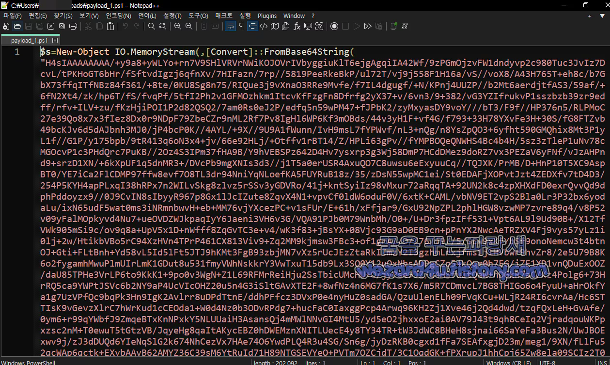This screenshot has width=610, height=365.
Task: Click the Playback macro icon
Action: [357, 26]
